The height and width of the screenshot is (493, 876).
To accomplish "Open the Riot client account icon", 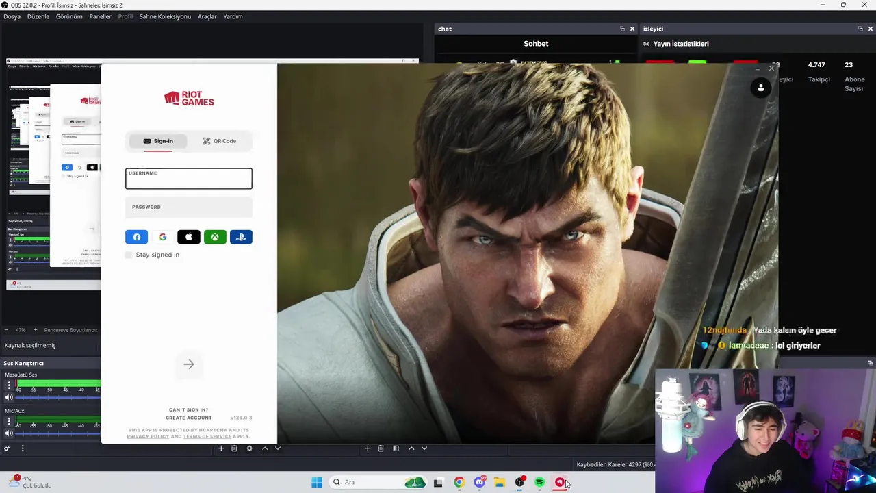I will coord(760,88).
